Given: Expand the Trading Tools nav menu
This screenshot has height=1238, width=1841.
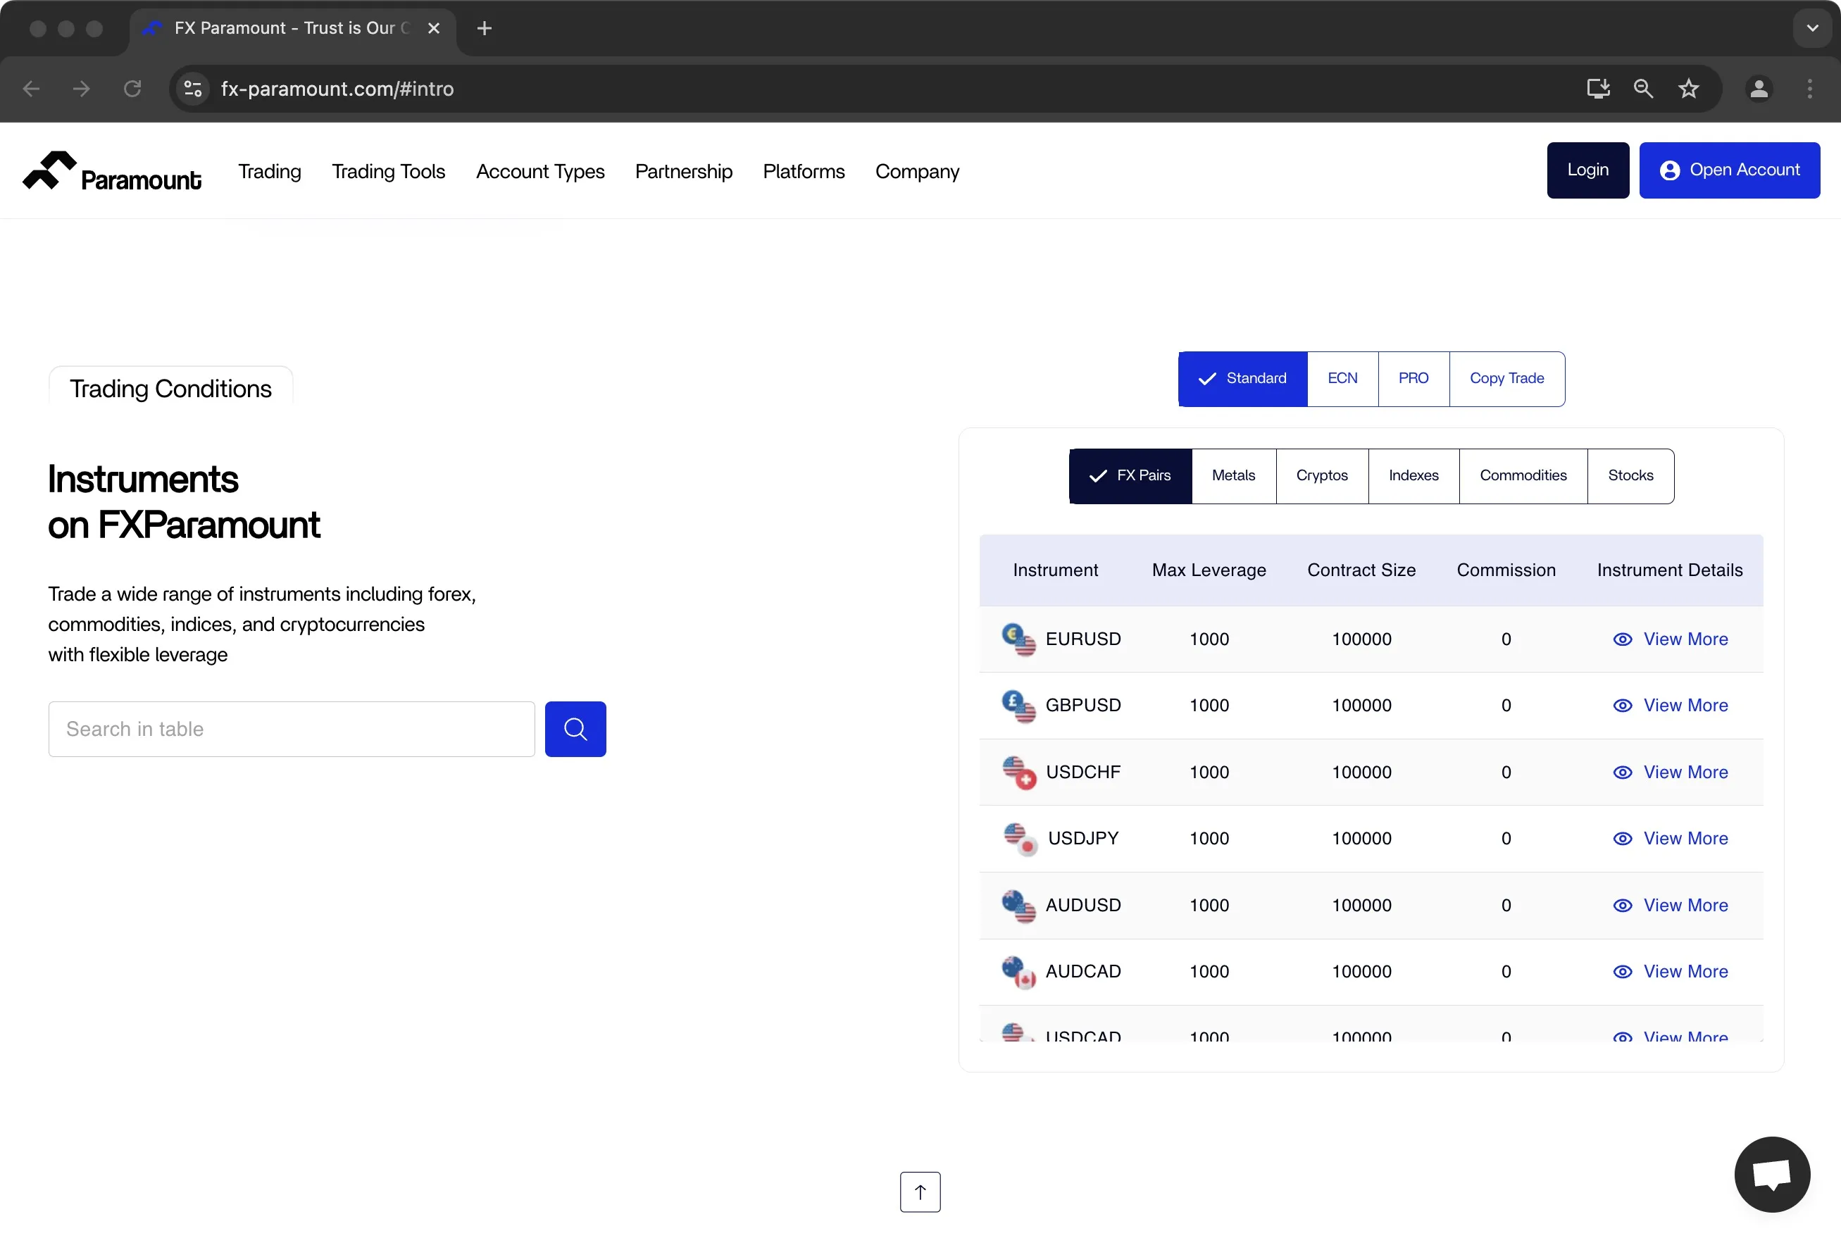Looking at the screenshot, I should (x=388, y=171).
